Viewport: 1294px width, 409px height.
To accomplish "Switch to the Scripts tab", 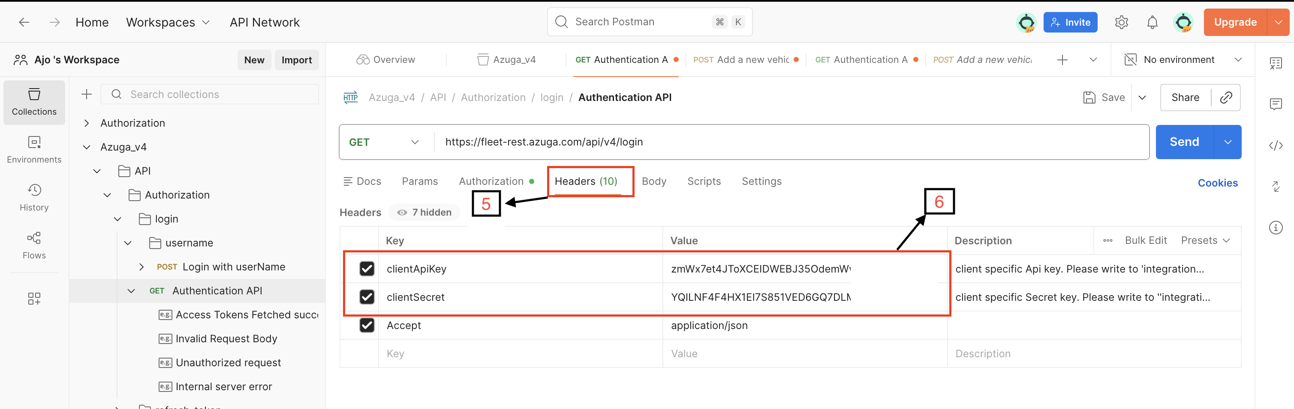I will [704, 181].
